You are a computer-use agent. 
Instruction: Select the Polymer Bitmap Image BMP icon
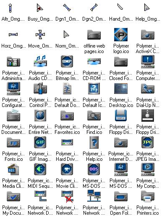coord(67,61)
